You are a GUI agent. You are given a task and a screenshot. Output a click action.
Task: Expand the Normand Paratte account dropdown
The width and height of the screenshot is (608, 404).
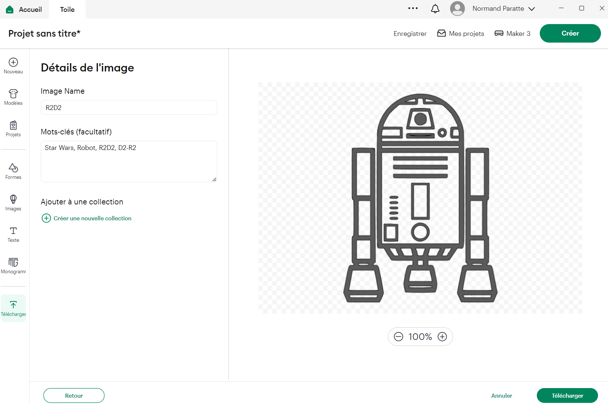tap(531, 9)
